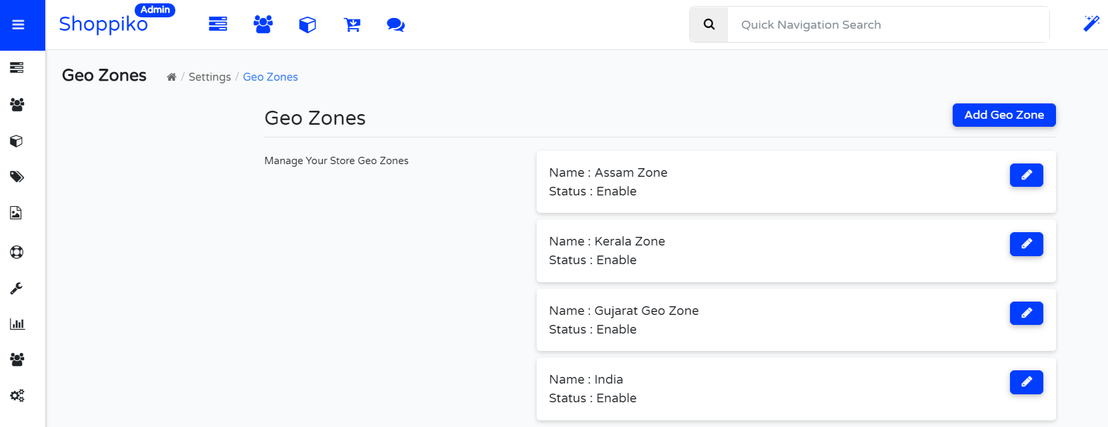Open the shopping cart icon in top navigation
Viewport: 1108px width, 427px height.
tap(352, 25)
